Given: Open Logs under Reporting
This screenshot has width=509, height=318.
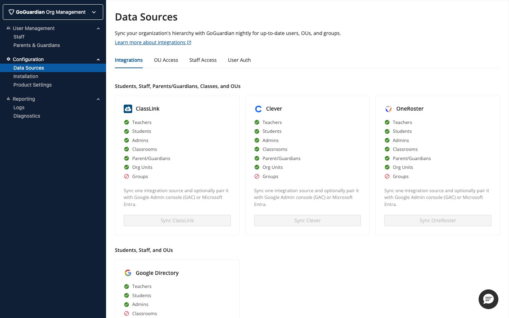Looking at the screenshot, I should pos(19,107).
